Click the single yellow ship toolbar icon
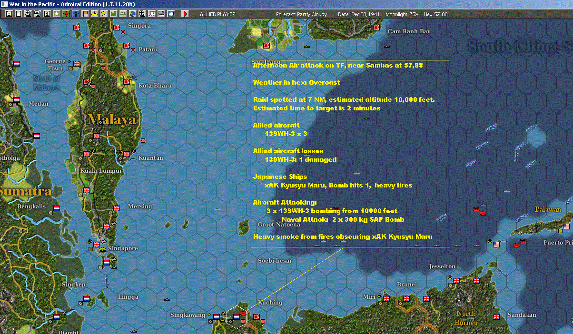The image size is (573, 334). (95, 14)
